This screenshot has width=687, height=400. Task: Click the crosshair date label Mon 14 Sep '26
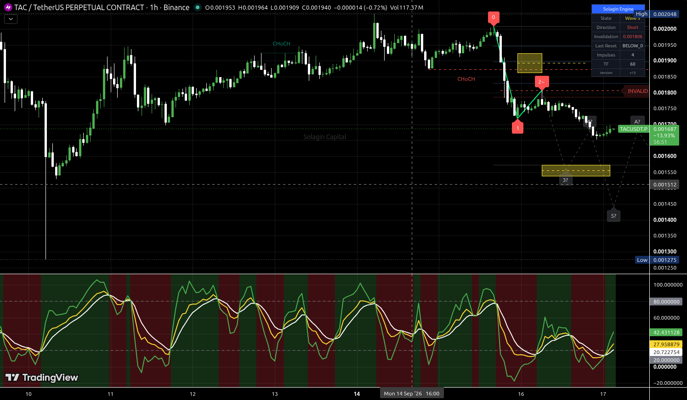tap(412, 393)
